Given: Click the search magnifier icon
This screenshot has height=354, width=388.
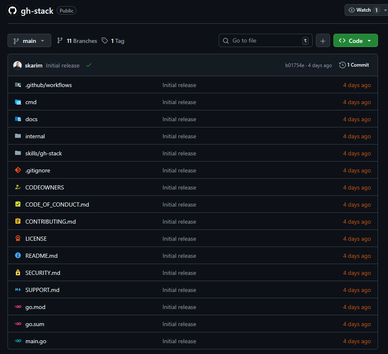Looking at the screenshot, I should click(226, 41).
